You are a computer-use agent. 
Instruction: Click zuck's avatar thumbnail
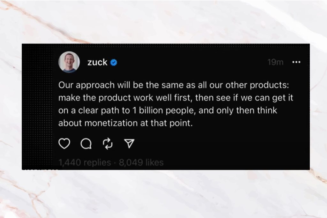(x=70, y=63)
